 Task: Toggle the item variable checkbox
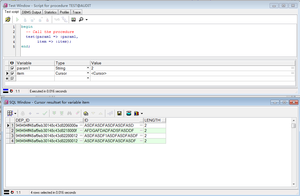[x=12, y=74]
